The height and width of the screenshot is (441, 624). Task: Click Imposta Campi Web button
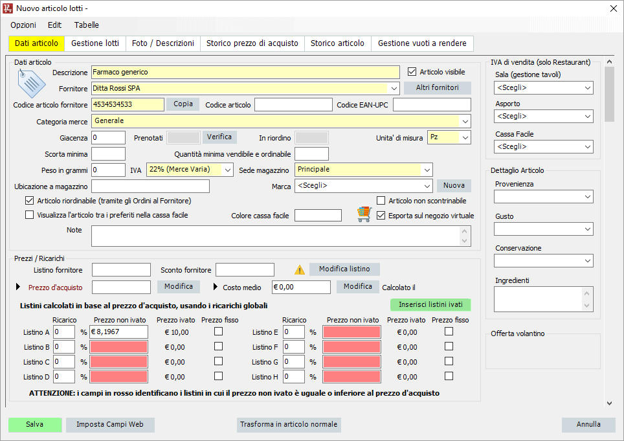110,425
